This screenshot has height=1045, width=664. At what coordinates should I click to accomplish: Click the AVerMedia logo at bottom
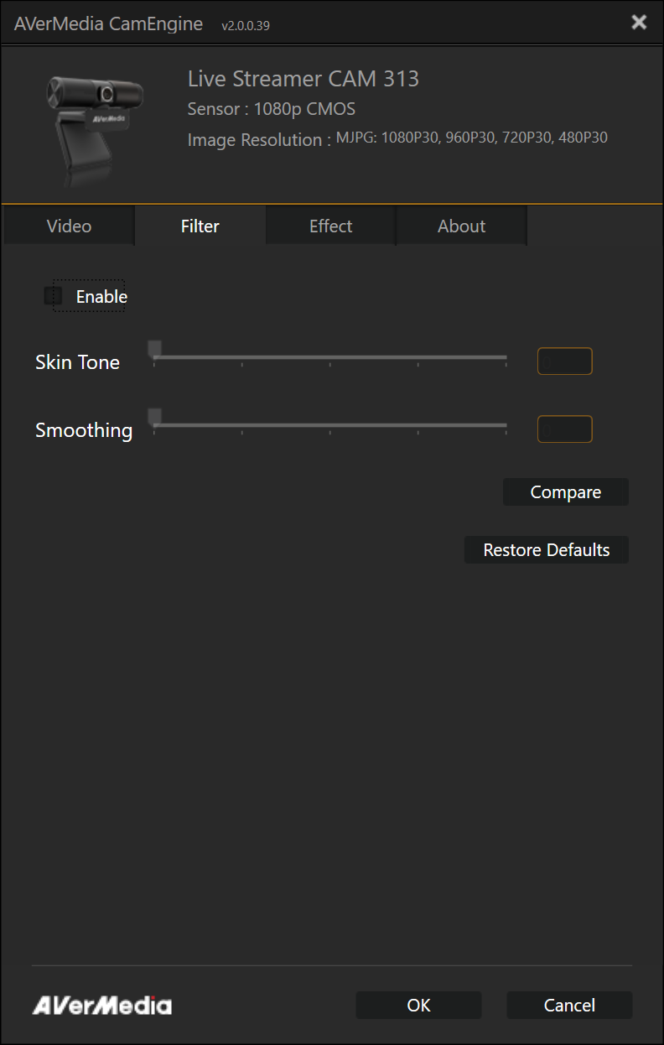click(102, 1006)
